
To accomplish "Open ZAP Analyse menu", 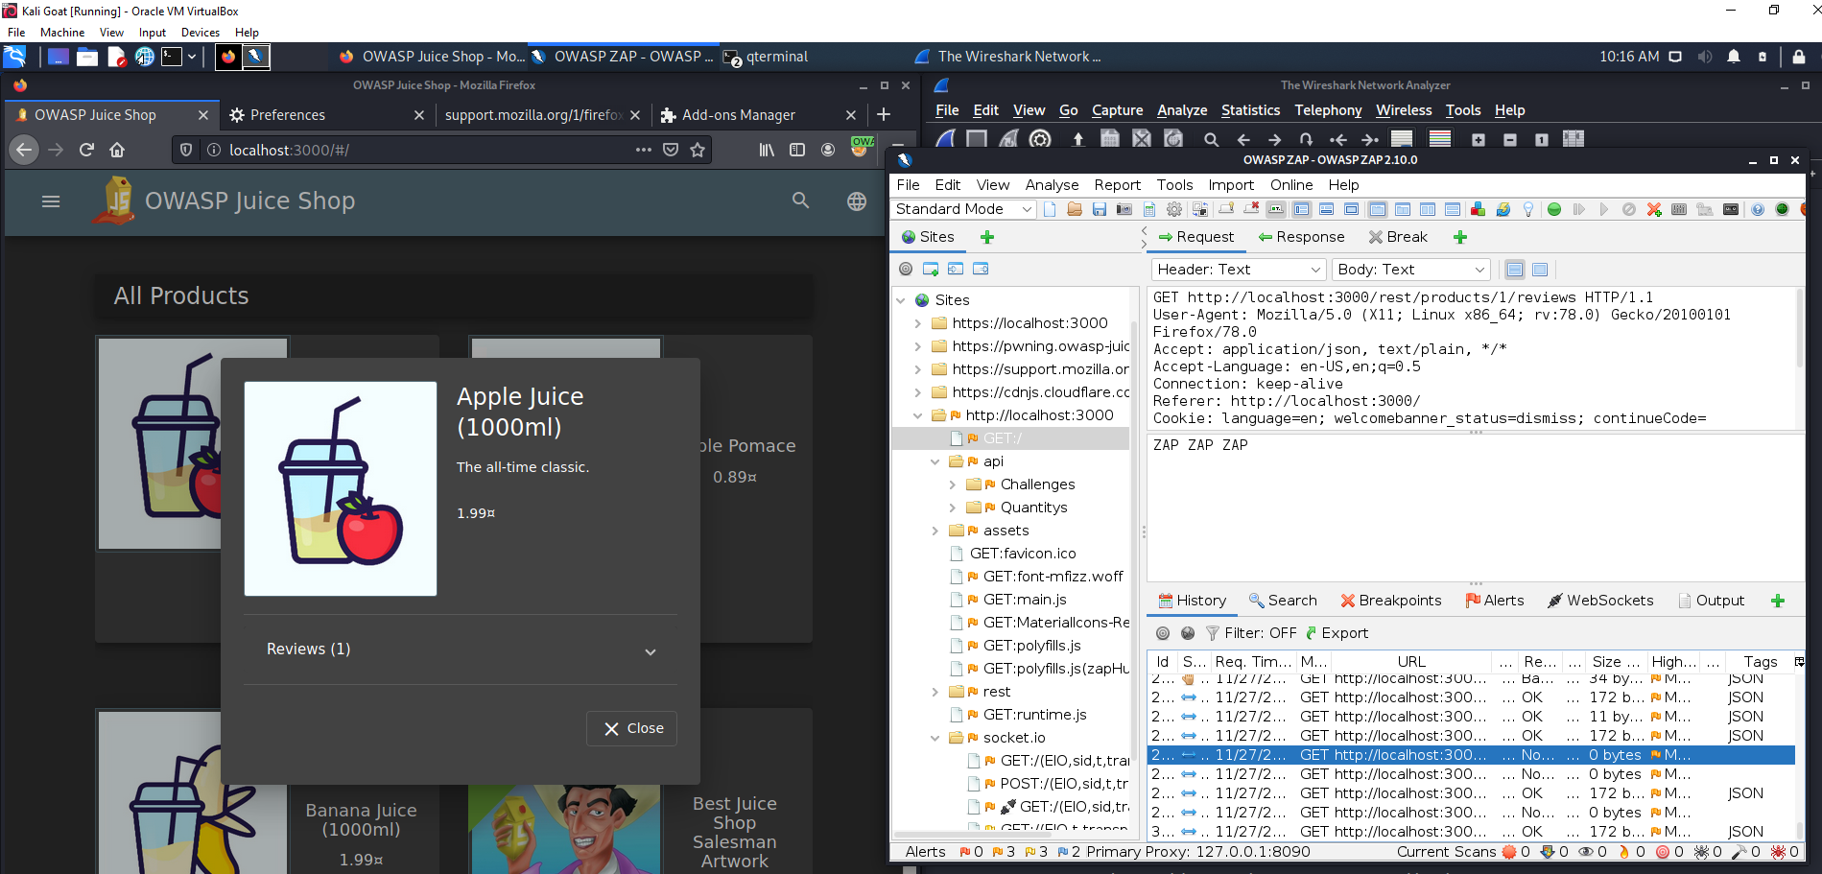I will pos(1052,185).
